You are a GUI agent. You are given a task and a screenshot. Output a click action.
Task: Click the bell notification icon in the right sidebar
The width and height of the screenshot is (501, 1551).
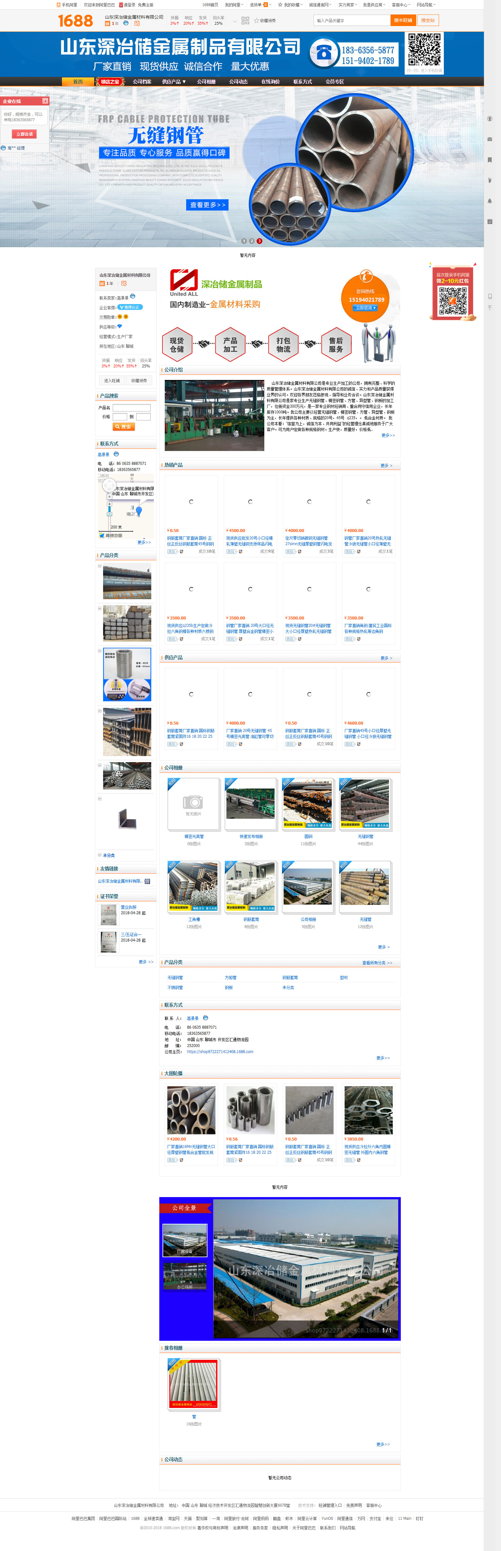489,201
